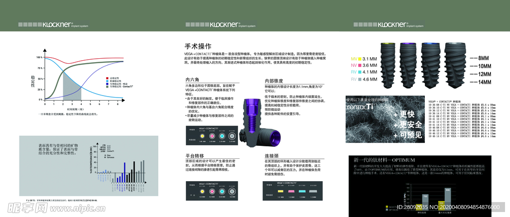Screen dimensions: 510x217
Task: Click the pink hex icon under 内六角
Action: click(x=212, y=136)
